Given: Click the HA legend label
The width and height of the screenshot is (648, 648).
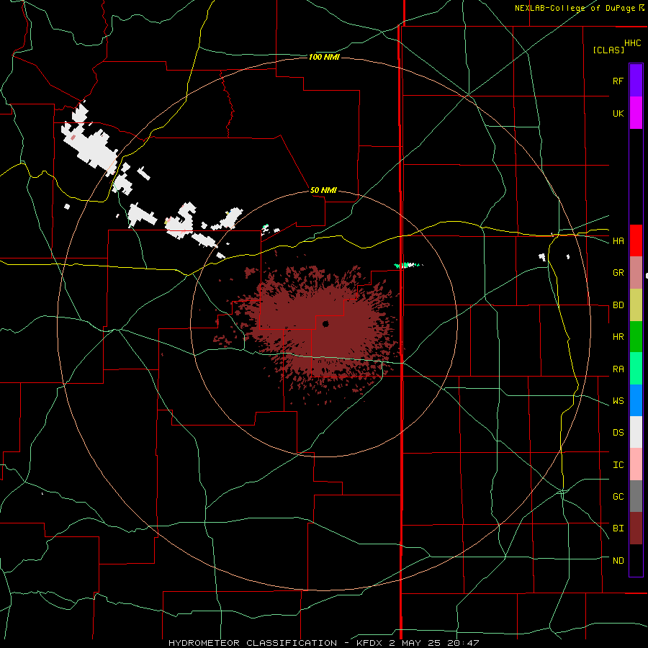Looking at the screenshot, I should (x=618, y=241).
